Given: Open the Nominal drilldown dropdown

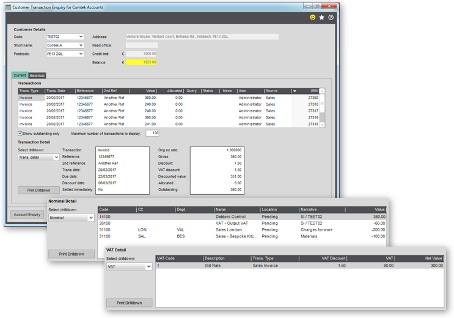Looking at the screenshot, I should pos(91,217).
